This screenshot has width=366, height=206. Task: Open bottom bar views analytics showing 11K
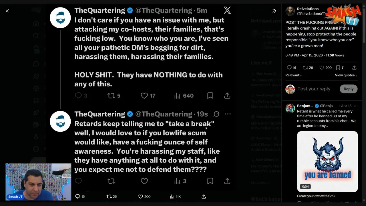(172, 197)
